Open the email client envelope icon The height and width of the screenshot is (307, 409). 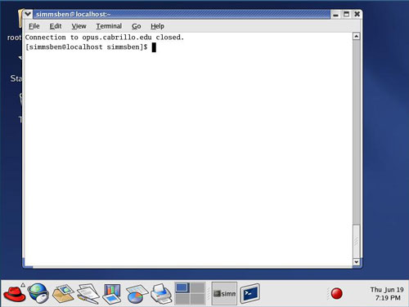[x=63, y=293]
